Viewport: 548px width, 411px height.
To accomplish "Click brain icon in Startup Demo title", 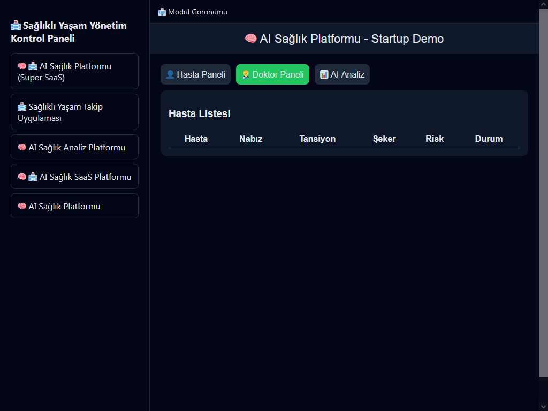I will 250,39.
